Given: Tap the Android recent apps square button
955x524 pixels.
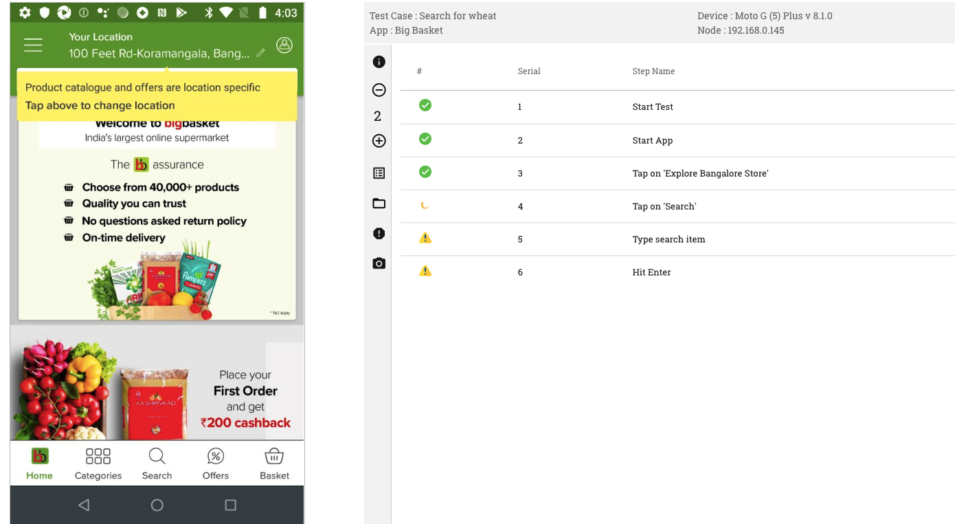Looking at the screenshot, I should click(x=231, y=505).
